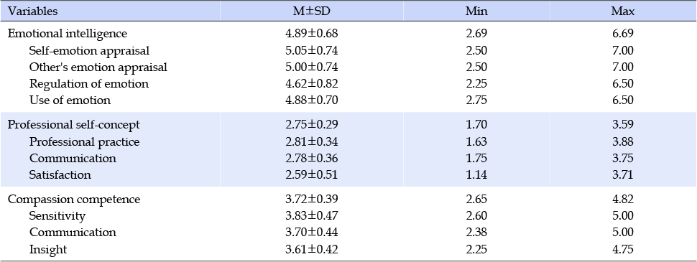Select the Compassion competence row label

click(x=74, y=200)
